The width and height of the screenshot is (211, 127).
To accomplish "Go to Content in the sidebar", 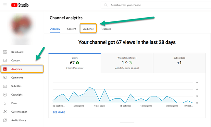I will (x=22, y=60).
